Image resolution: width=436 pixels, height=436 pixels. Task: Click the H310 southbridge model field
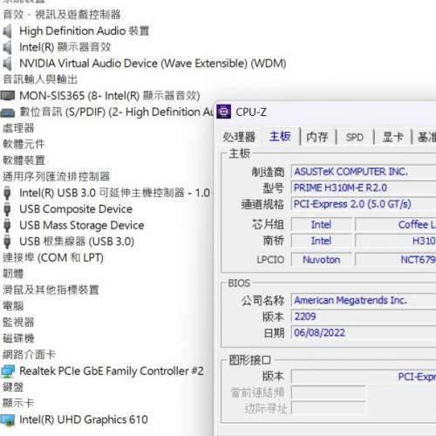396,241
